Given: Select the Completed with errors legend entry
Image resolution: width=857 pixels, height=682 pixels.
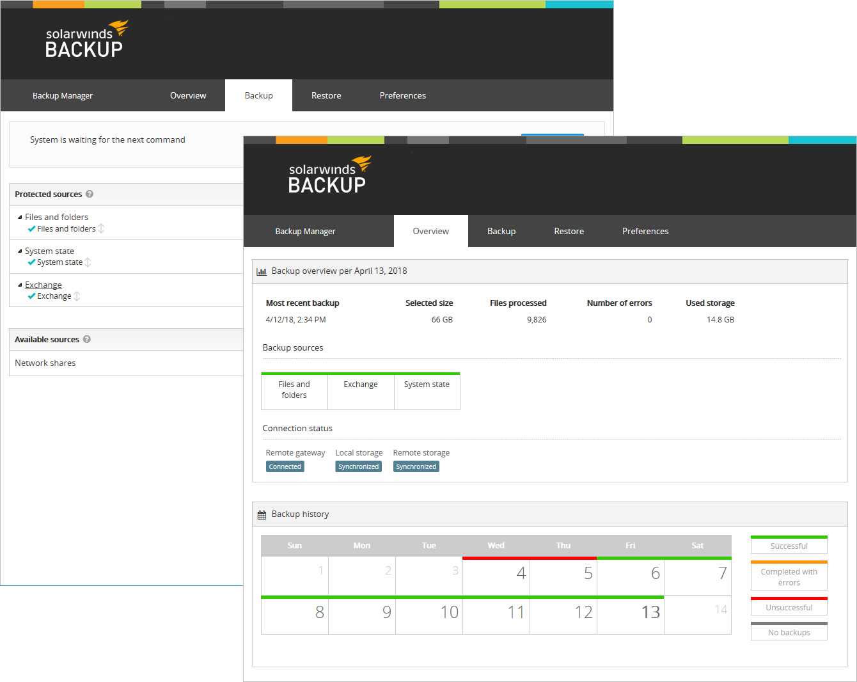Looking at the screenshot, I should coord(789,576).
